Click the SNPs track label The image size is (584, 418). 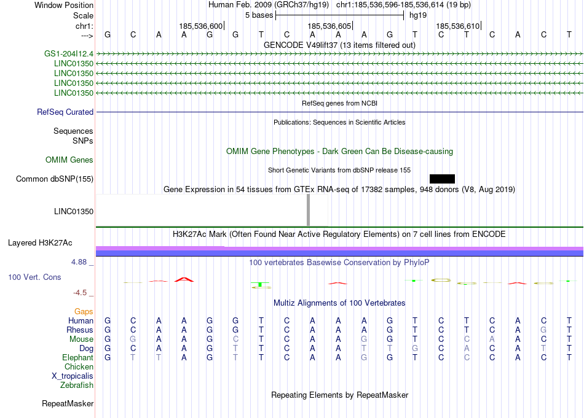[x=83, y=141]
